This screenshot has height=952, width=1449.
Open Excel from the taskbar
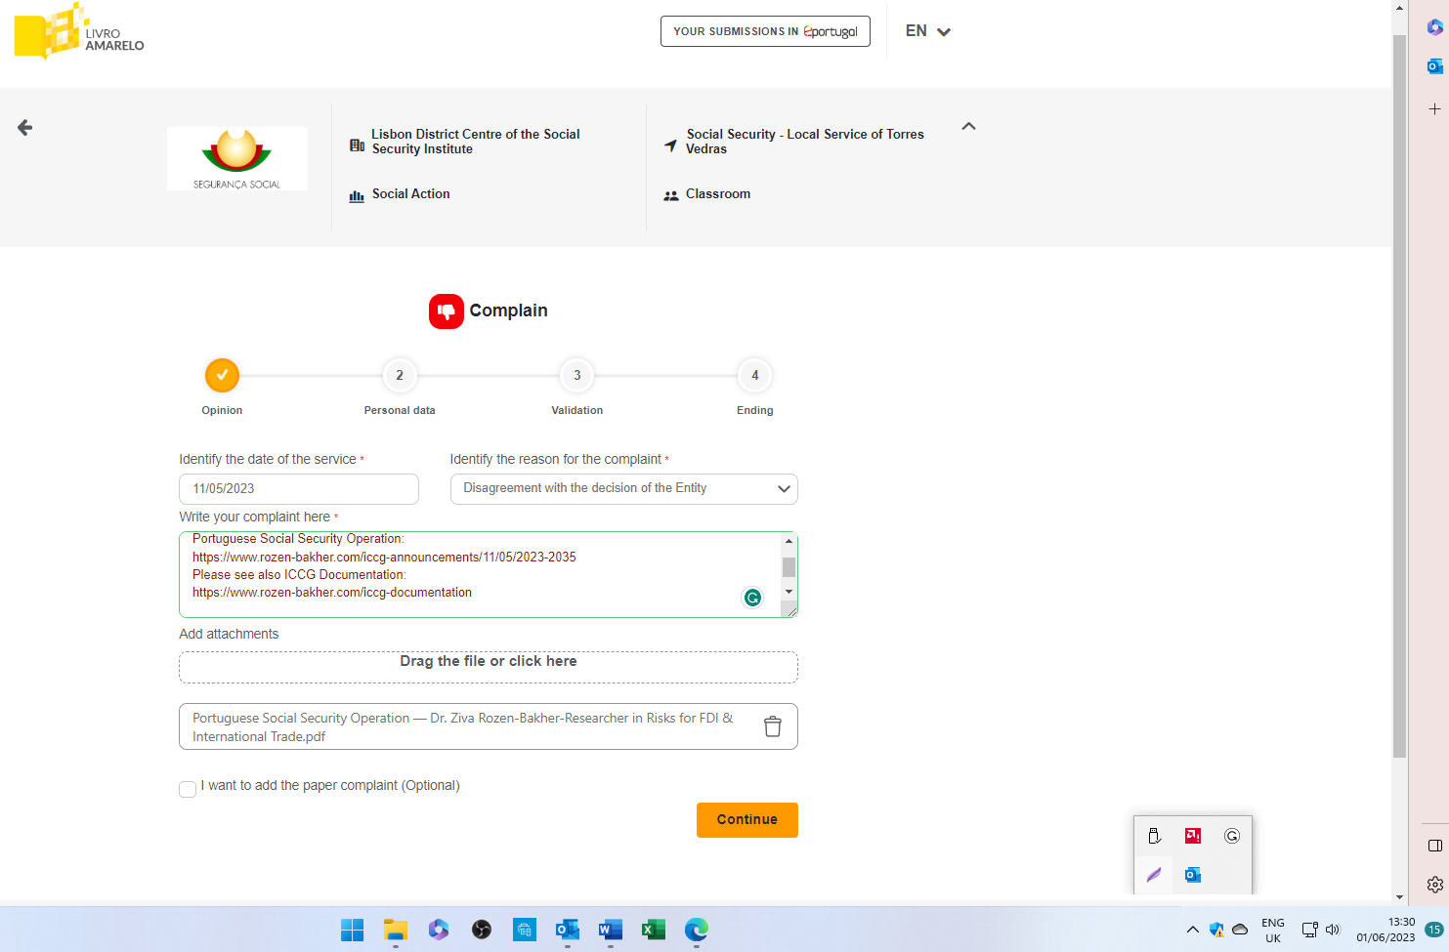click(654, 930)
